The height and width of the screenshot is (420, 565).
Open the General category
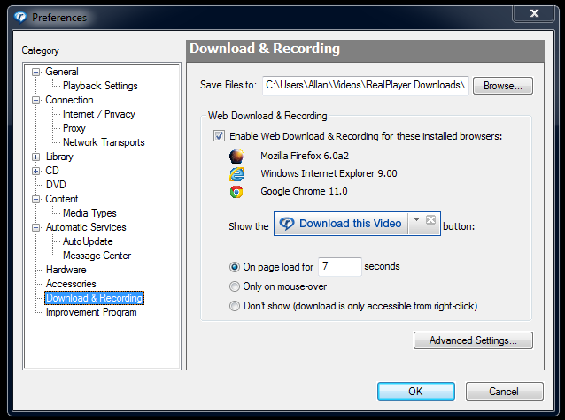coord(62,72)
